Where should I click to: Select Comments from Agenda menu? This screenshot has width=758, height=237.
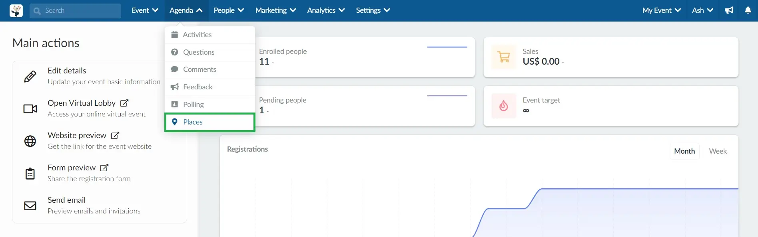(210, 69)
